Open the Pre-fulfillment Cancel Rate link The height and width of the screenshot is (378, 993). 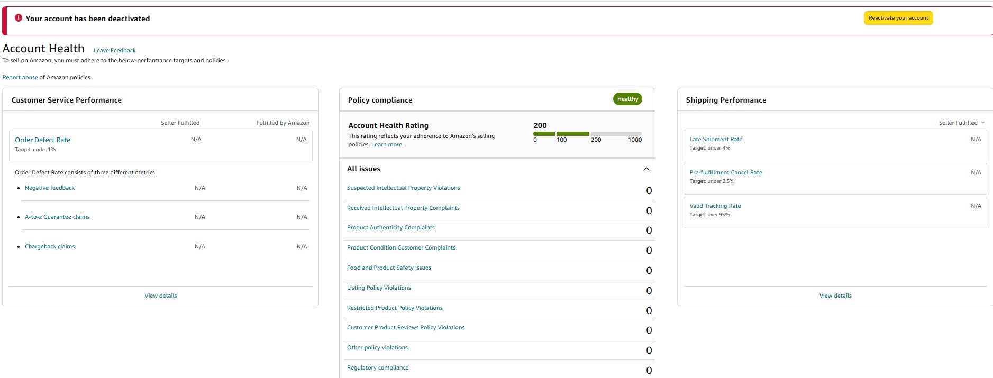726,172
